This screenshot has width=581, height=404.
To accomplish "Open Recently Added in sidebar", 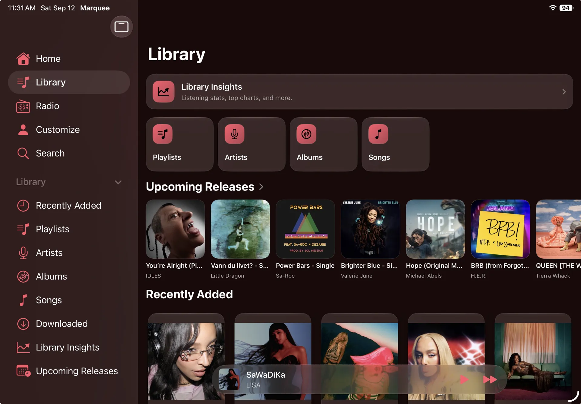I will (x=69, y=206).
